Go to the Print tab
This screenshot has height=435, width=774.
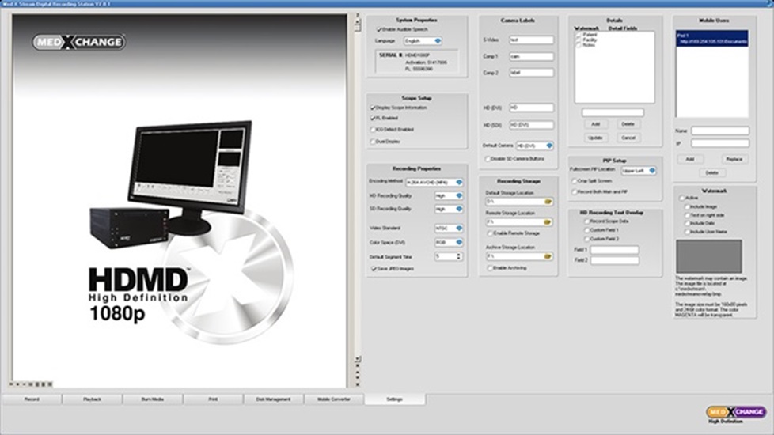coord(213,399)
